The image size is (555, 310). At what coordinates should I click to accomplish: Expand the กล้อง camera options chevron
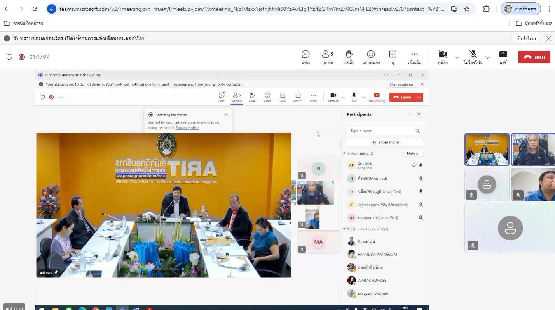coord(457,57)
